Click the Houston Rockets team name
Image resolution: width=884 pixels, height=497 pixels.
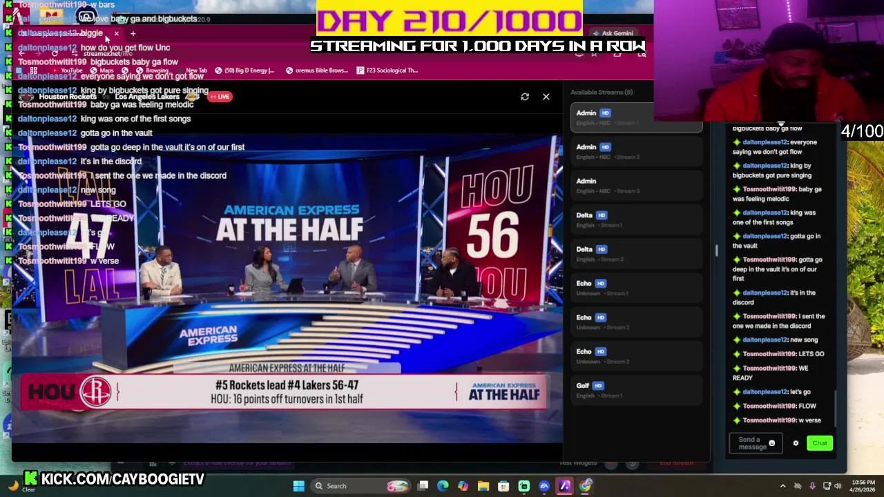(68, 97)
